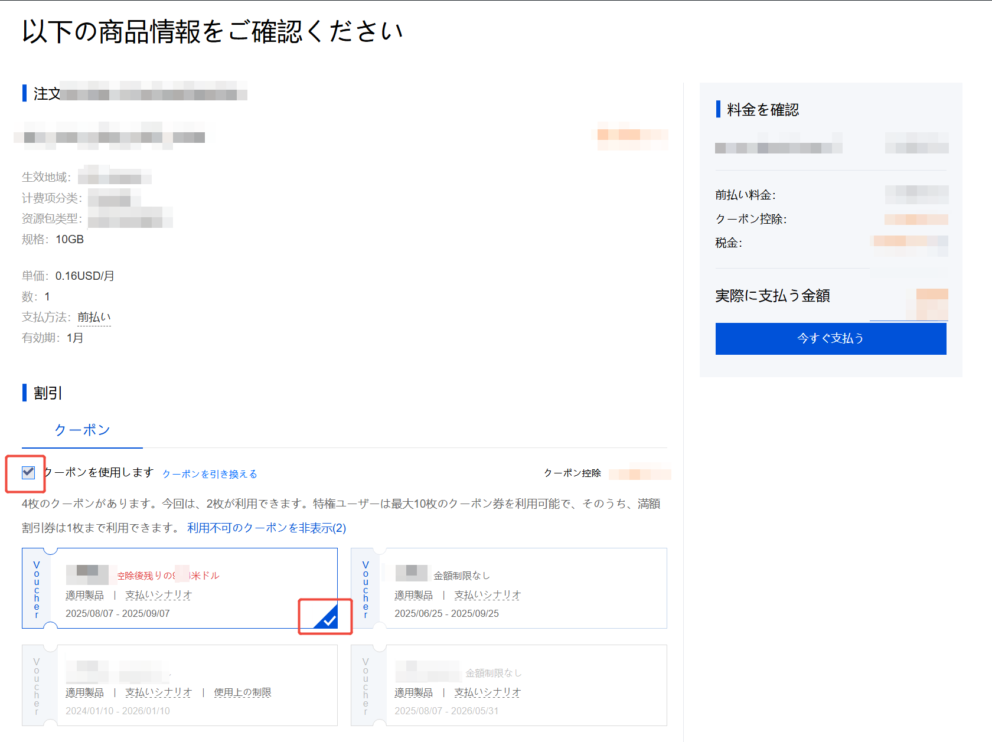Open 使用上の制限 on the 2026/01/10 voucher
The height and width of the screenshot is (742, 992).
point(243,692)
